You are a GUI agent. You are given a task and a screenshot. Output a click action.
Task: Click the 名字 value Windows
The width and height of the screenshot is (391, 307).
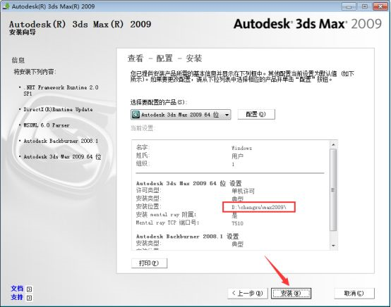pyautogui.click(x=241, y=149)
